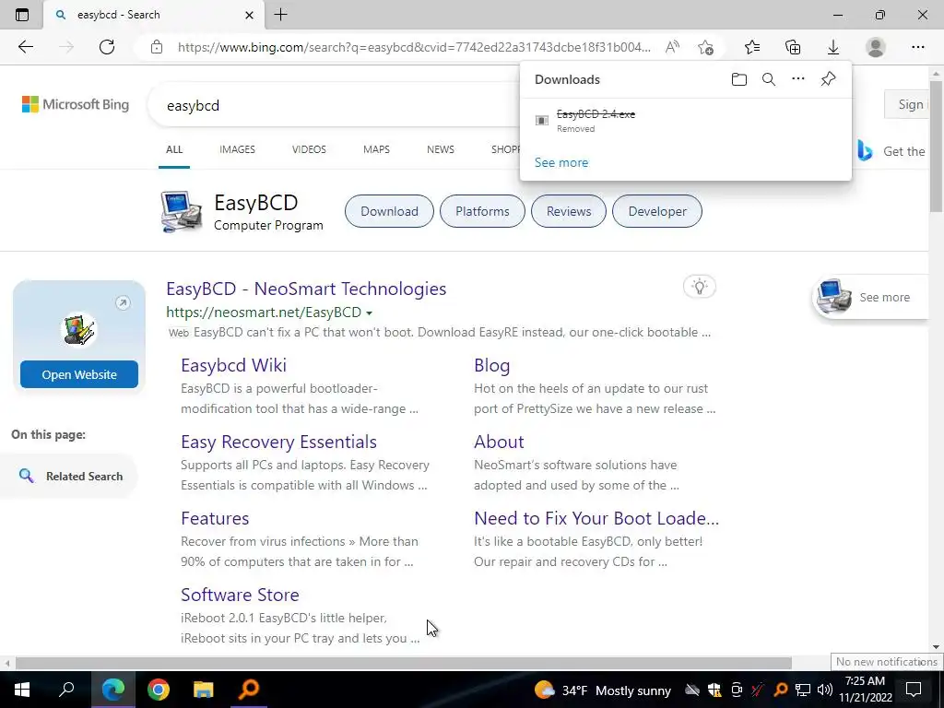Click expand arrow on website card
944x708 pixels.
coord(123,302)
